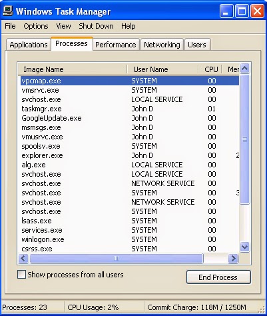Select the explorer.exe process row
This screenshot has width=267, height=316.
click(x=130, y=155)
